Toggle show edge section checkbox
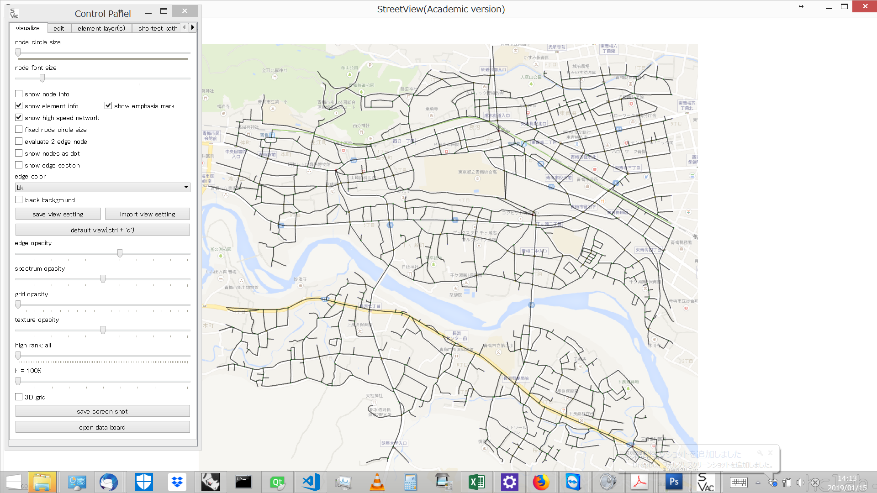This screenshot has width=877, height=493. (19, 165)
